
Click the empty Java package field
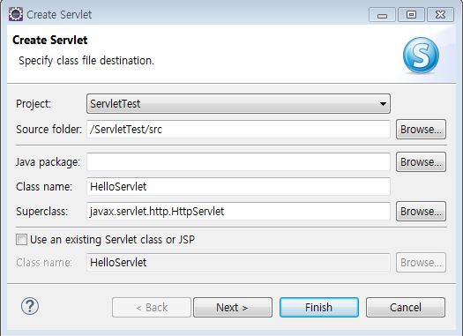(x=238, y=161)
